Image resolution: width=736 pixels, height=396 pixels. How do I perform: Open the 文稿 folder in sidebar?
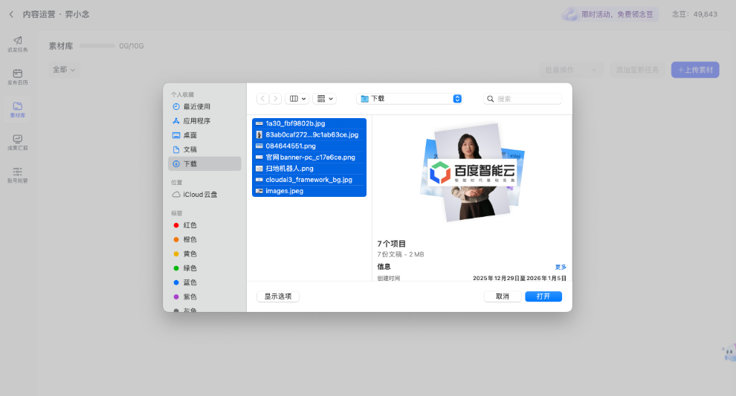pos(190,149)
